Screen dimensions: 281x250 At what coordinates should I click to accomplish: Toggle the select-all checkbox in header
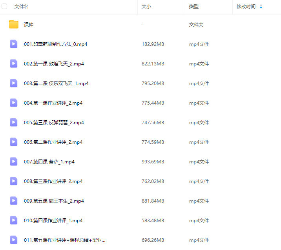[x=5, y=7]
